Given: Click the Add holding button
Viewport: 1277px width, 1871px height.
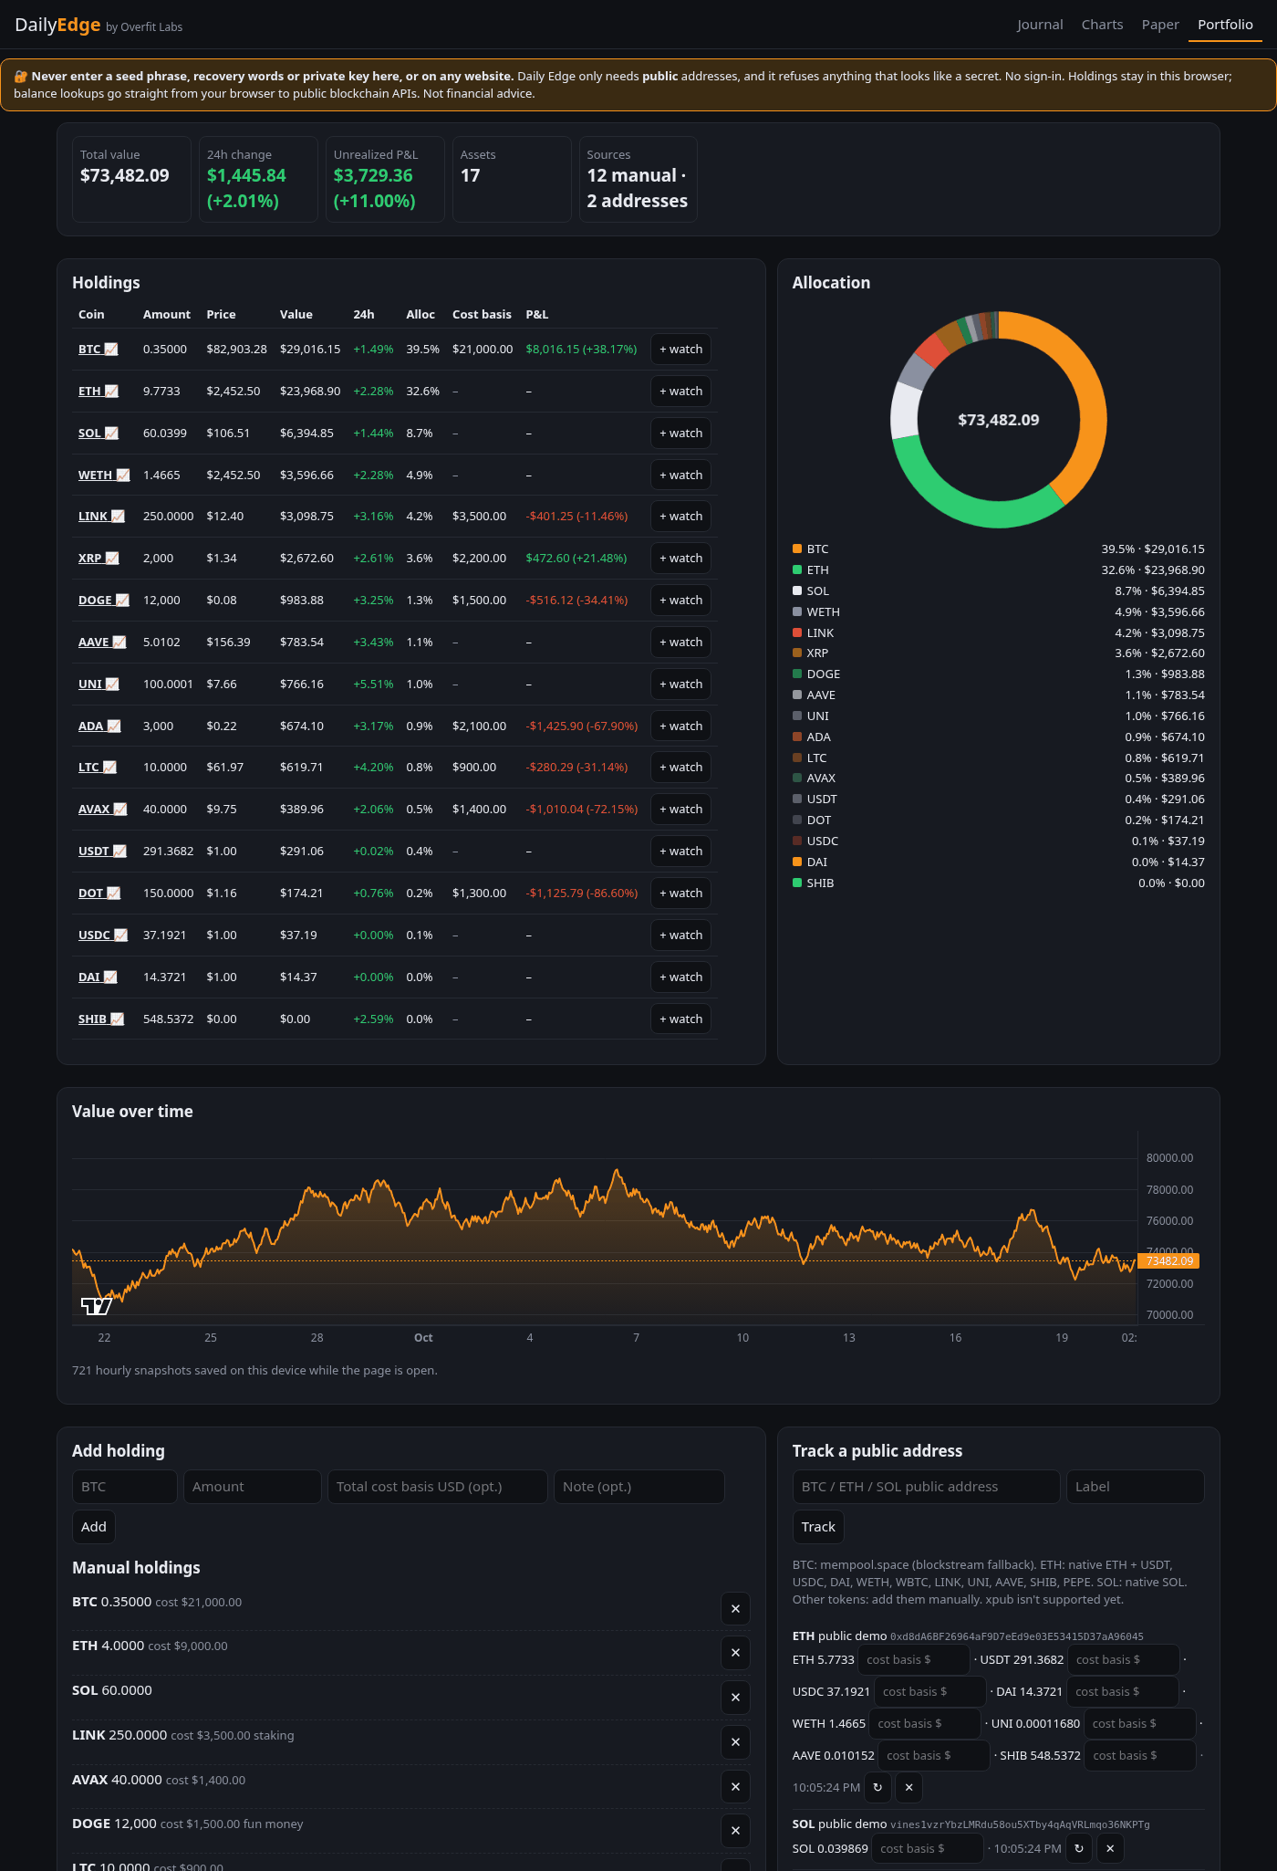Looking at the screenshot, I should 94,1527.
